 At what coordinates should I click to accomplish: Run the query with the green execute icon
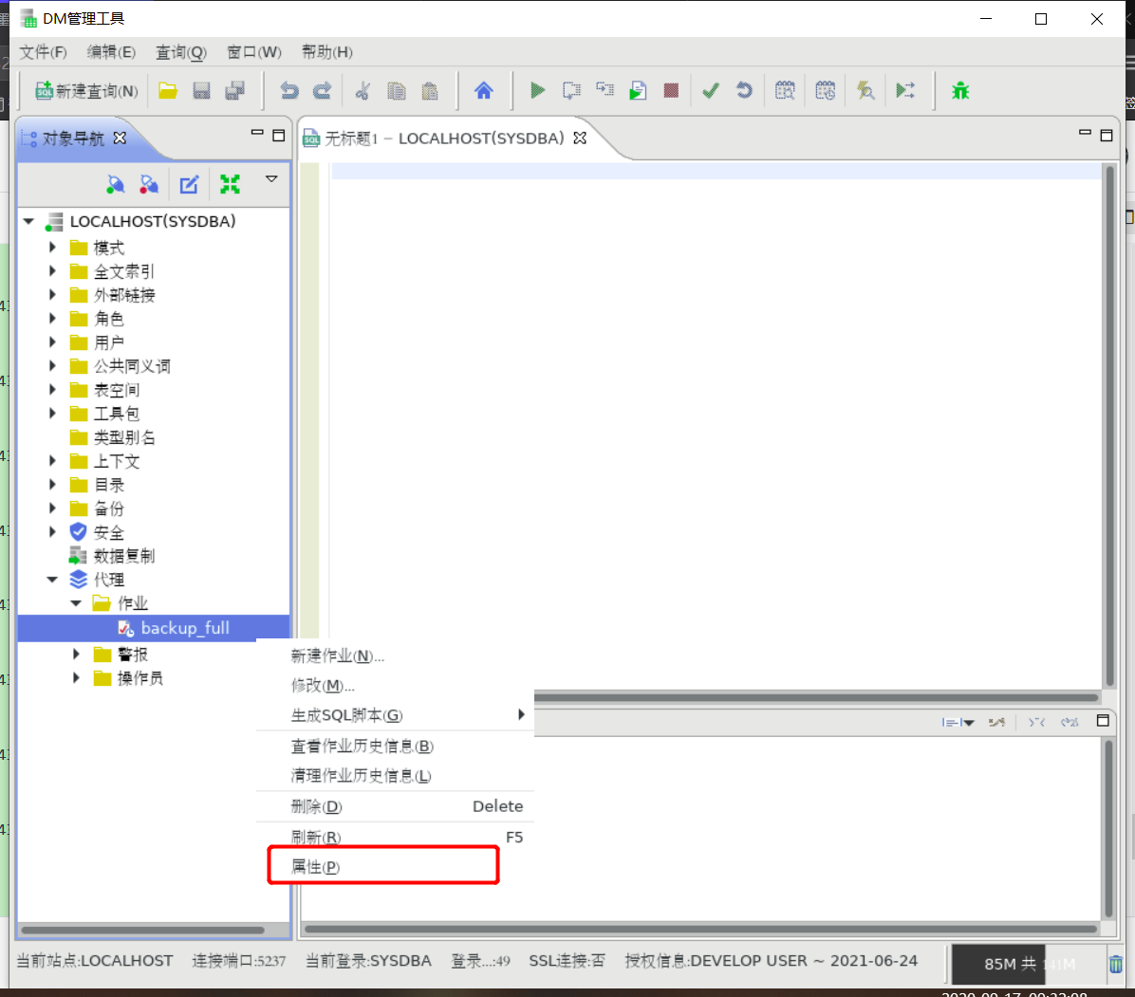point(537,90)
